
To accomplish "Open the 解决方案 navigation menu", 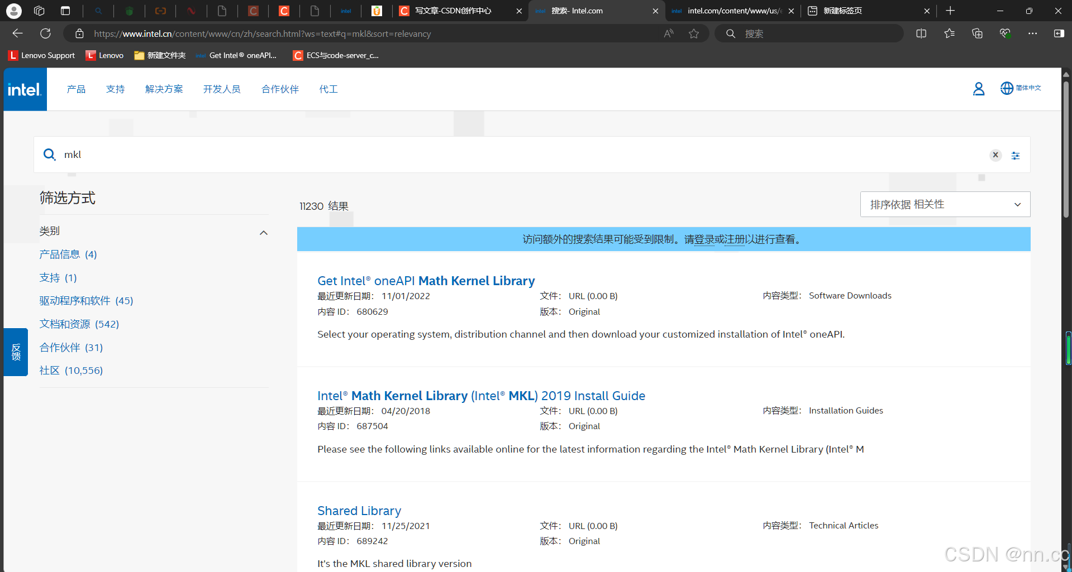I will [x=164, y=89].
